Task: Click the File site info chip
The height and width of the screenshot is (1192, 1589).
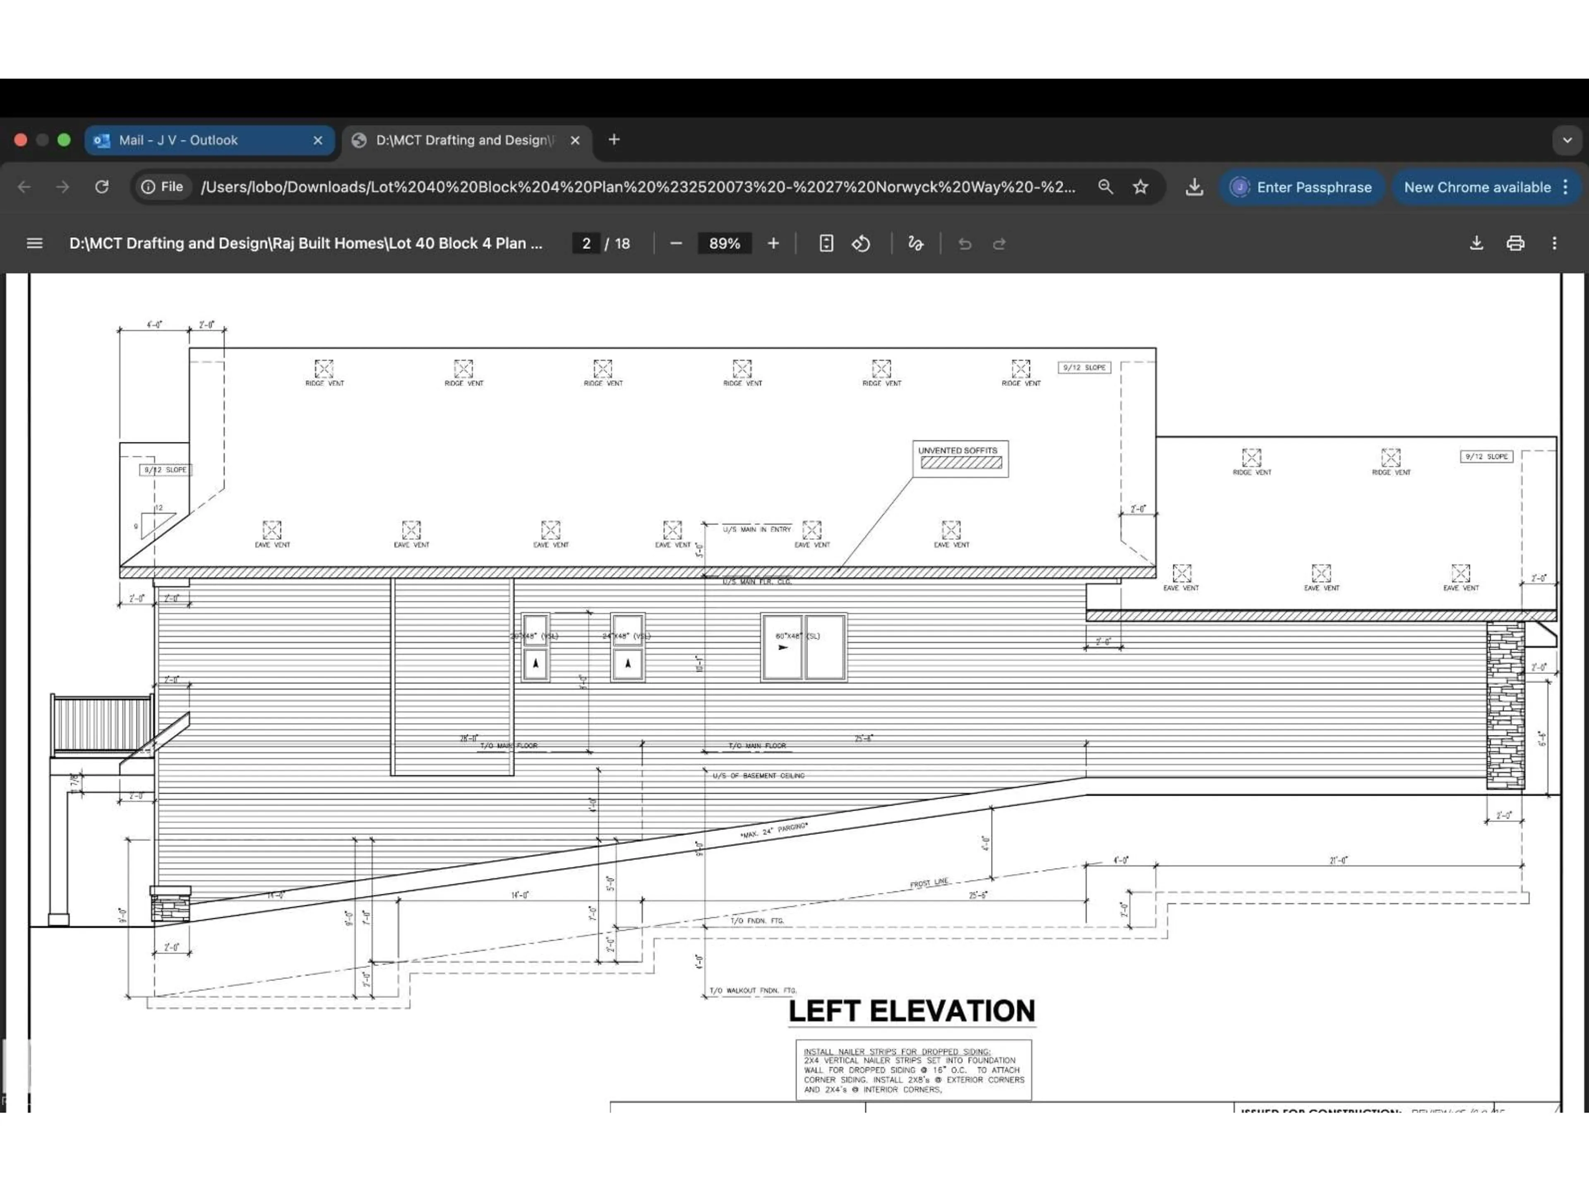Action: pyautogui.click(x=162, y=187)
